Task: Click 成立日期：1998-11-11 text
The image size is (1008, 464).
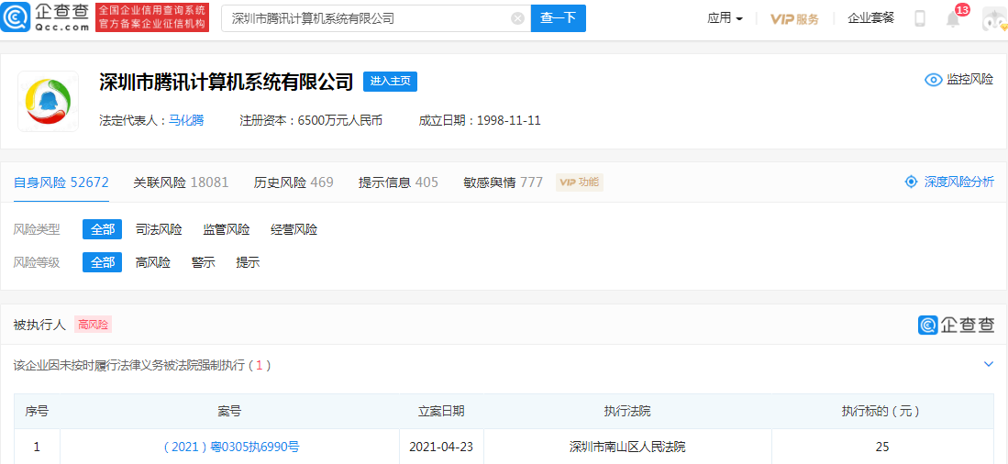Action: (x=480, y=120)
